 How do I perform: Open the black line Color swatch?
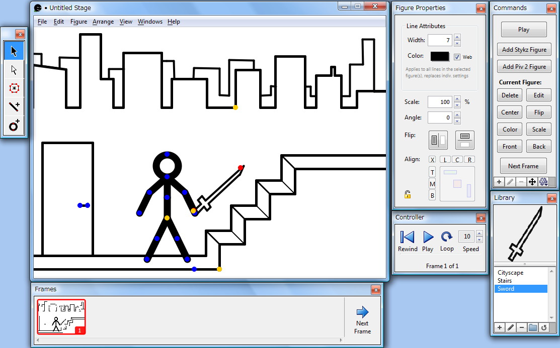point(440,56)
